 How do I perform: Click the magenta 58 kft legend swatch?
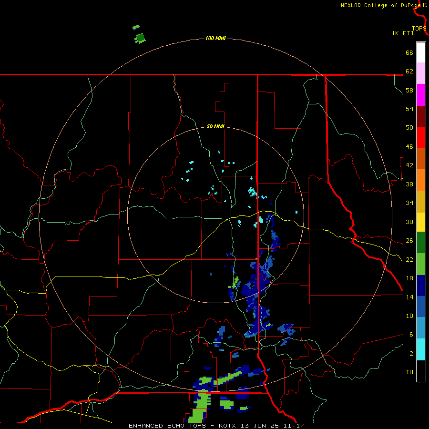[421, 95]
